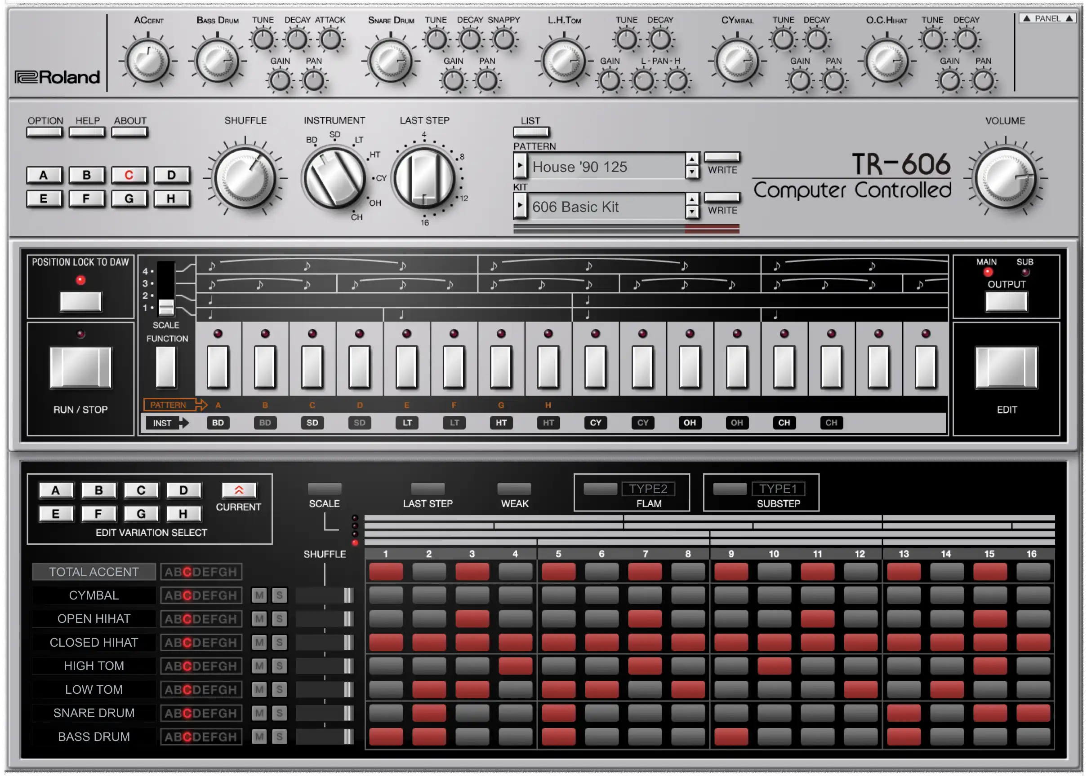This screenshot has height=776, width=1087.
Task: Click the WRITE button beside the pattern name
Action: 722,157
